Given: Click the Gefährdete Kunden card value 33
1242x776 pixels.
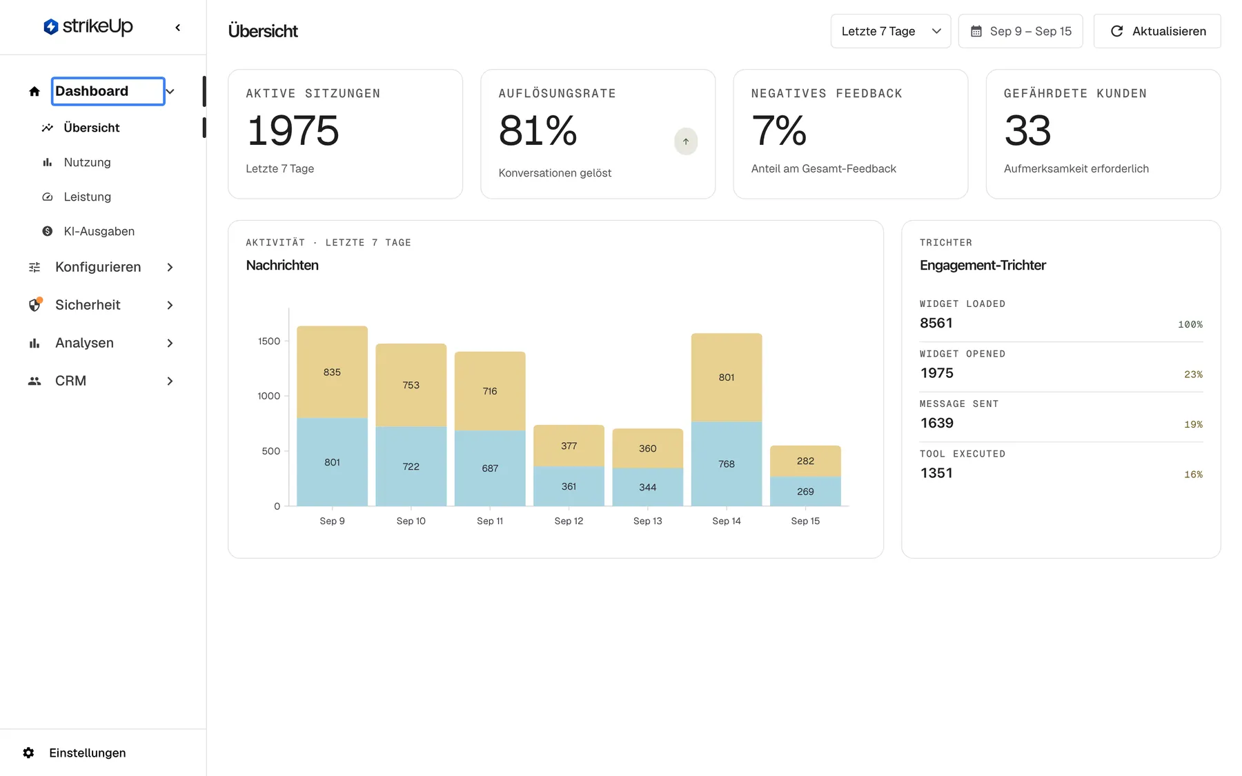Looking at the screenshot, I should pyautogui.click(x=1027, y=130).
